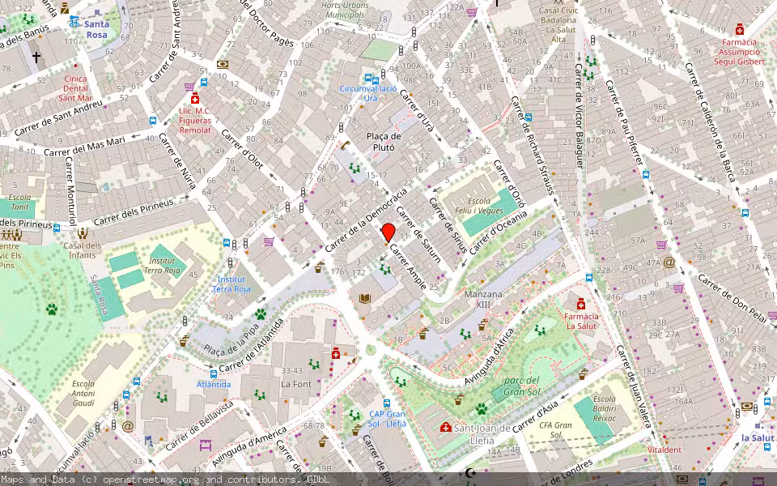Select the Farmàcia Assumpció Segui Gisbert pharmacy icon
Screen dimensions: 777x486
(x=740, y=29)
